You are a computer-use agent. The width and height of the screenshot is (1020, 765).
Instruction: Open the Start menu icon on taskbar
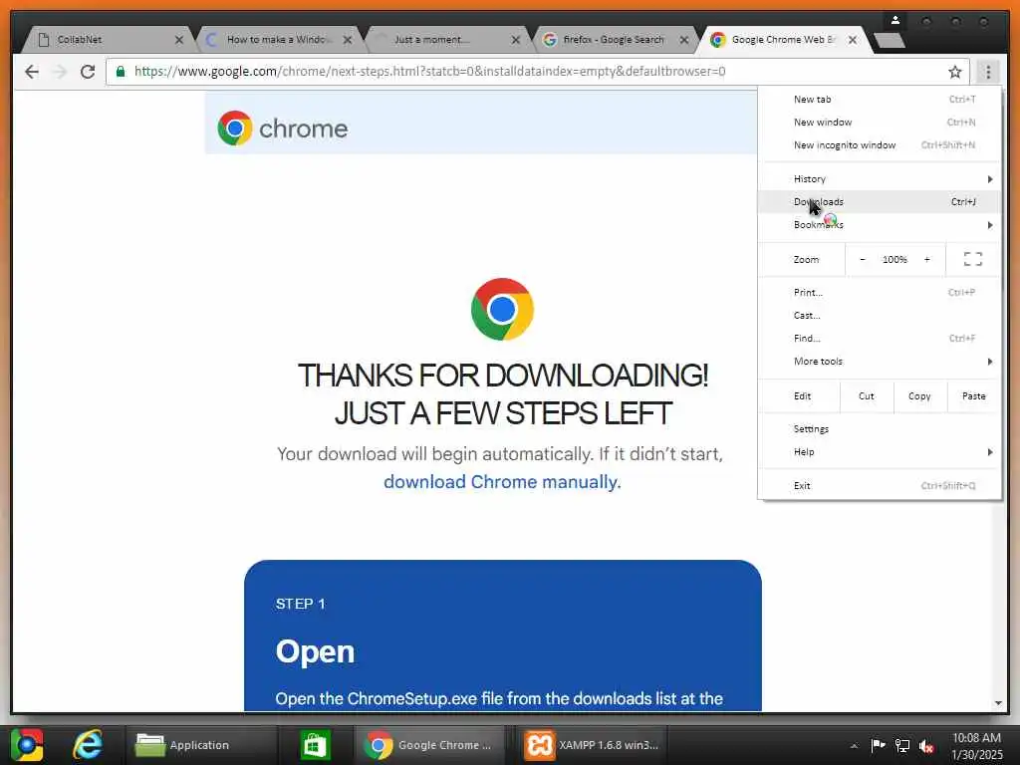(27, 745)
